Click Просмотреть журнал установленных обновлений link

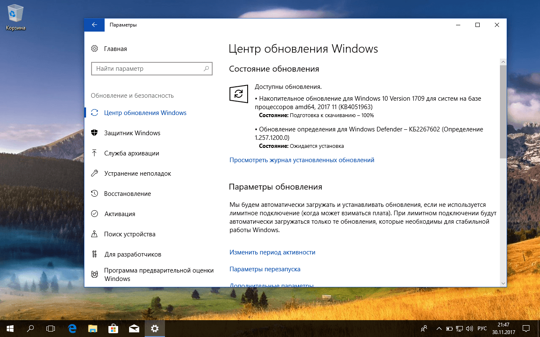(x=302, y=160)
